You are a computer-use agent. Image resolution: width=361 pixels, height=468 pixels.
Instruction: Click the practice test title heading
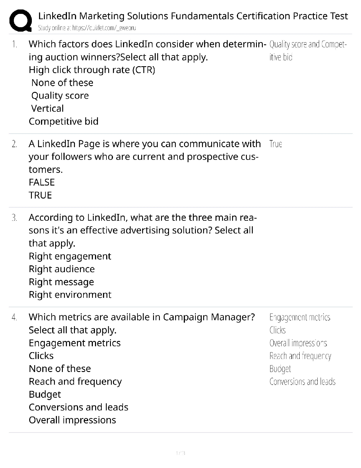(x=193, y=16)
